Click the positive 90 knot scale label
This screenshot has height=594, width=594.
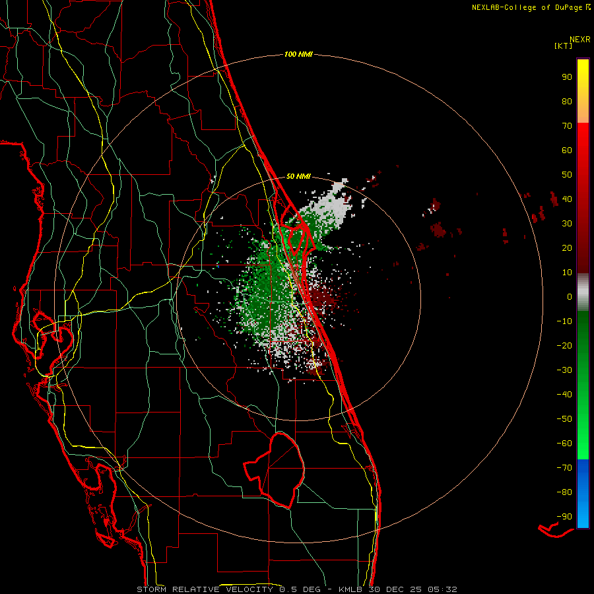pos(567,77)
